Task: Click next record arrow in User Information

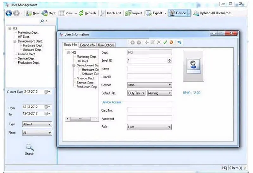Action: 139,43
